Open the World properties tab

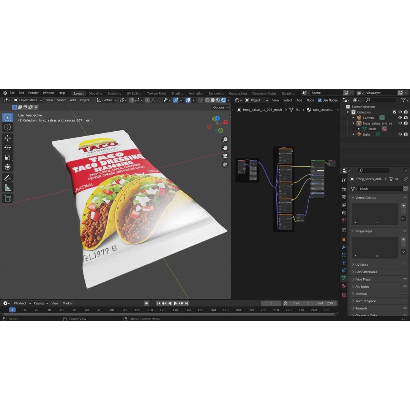click(344, 220)
